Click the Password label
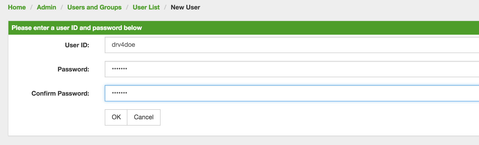Image resolution: width=479 pixels, height=145 pixels. (73, 69)
